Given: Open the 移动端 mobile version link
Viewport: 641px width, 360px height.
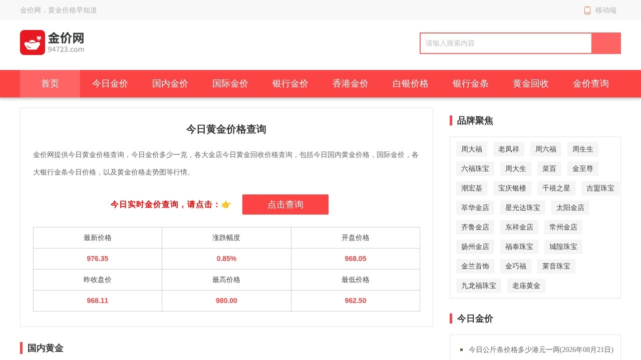Looking at the screenshot, I should [605, 10].
